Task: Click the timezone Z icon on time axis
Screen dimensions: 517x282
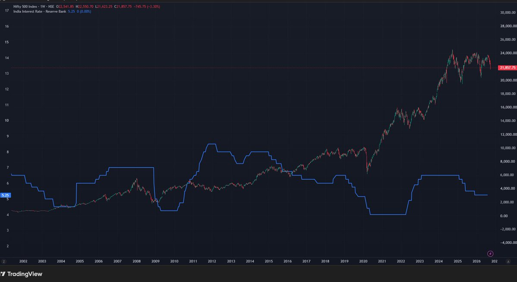Action: [x=4, y=262]
